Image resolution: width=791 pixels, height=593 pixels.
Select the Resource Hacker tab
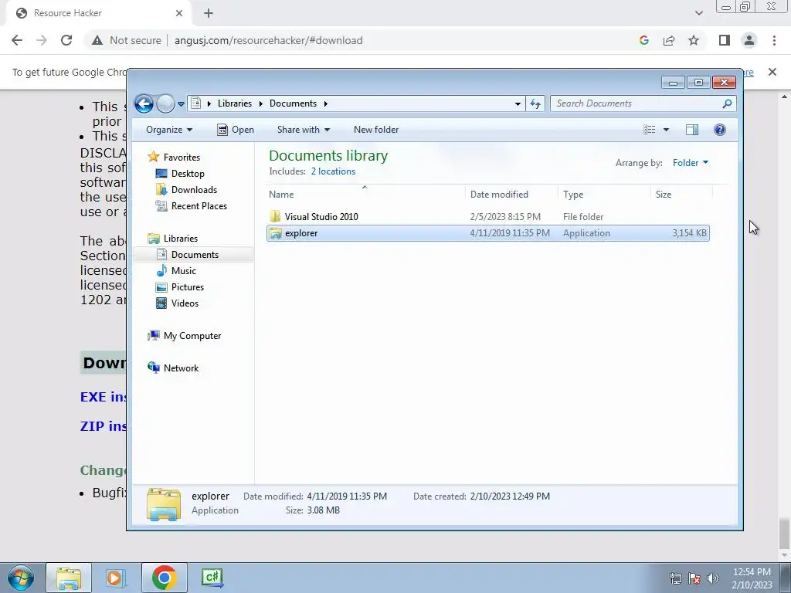click(x=100, y=13)
